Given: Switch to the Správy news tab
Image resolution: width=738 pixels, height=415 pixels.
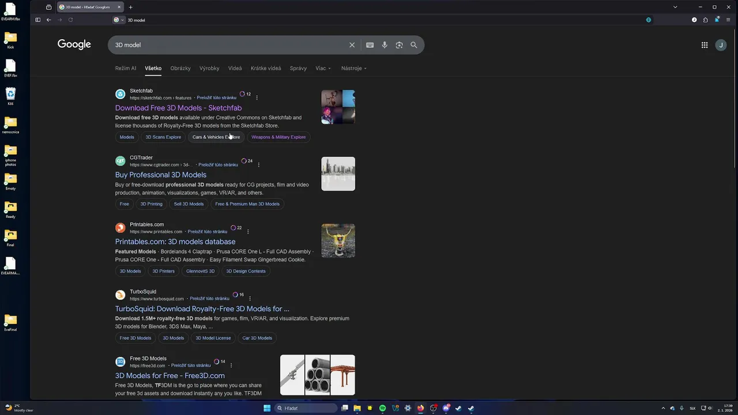Looking at the screenshot, I should (298, 68).
